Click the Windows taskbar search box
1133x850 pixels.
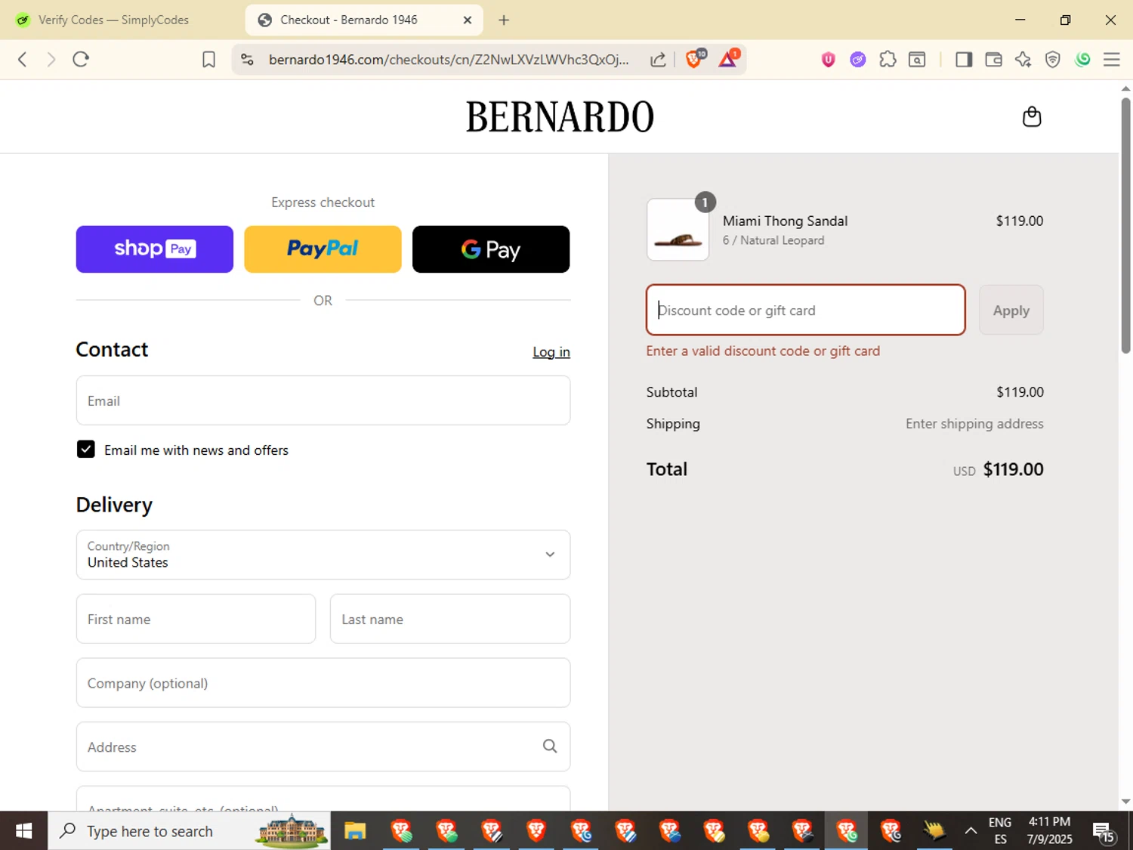click(189, 831)
